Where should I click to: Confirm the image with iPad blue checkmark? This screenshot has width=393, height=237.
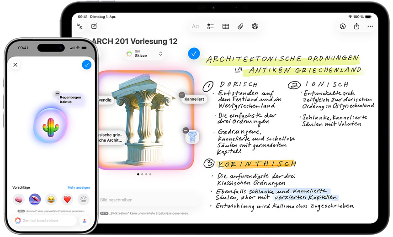194,53
